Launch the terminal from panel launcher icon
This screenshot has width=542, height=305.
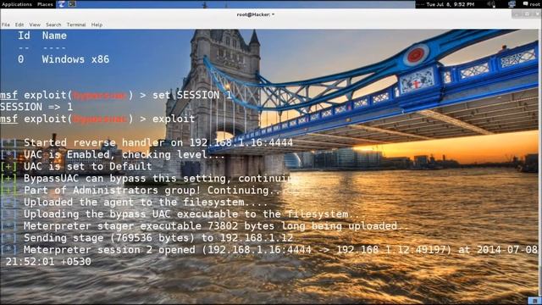[x=72, y=4]
